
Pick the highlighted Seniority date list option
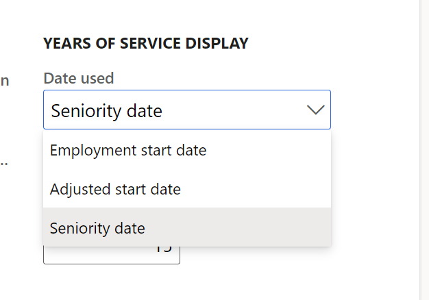pyautogui.click(x=97, y=228)
